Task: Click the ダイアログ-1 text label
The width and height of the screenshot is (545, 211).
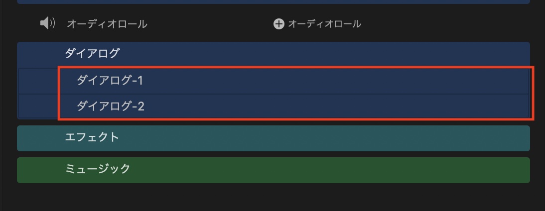Action: 110,81
